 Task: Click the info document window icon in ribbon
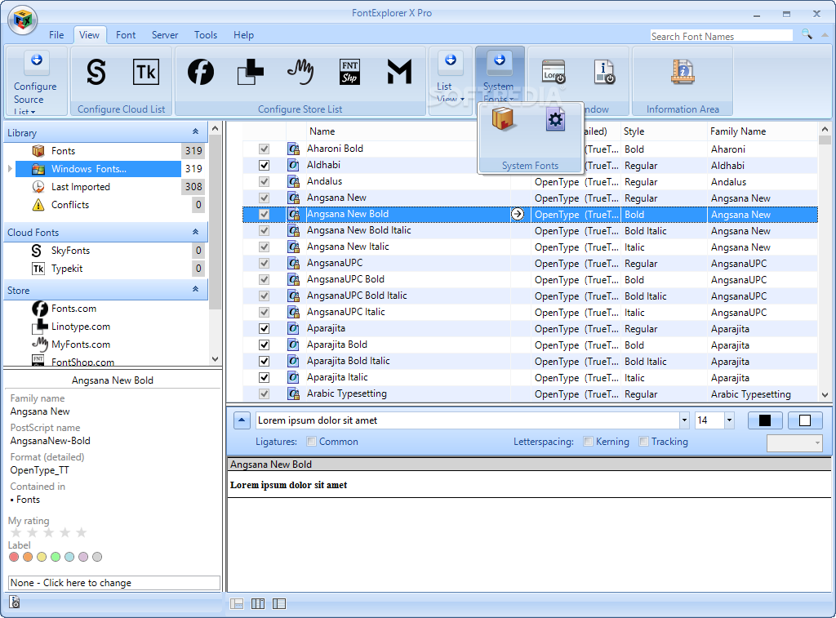pyautogui.click(x=604, y=72)
